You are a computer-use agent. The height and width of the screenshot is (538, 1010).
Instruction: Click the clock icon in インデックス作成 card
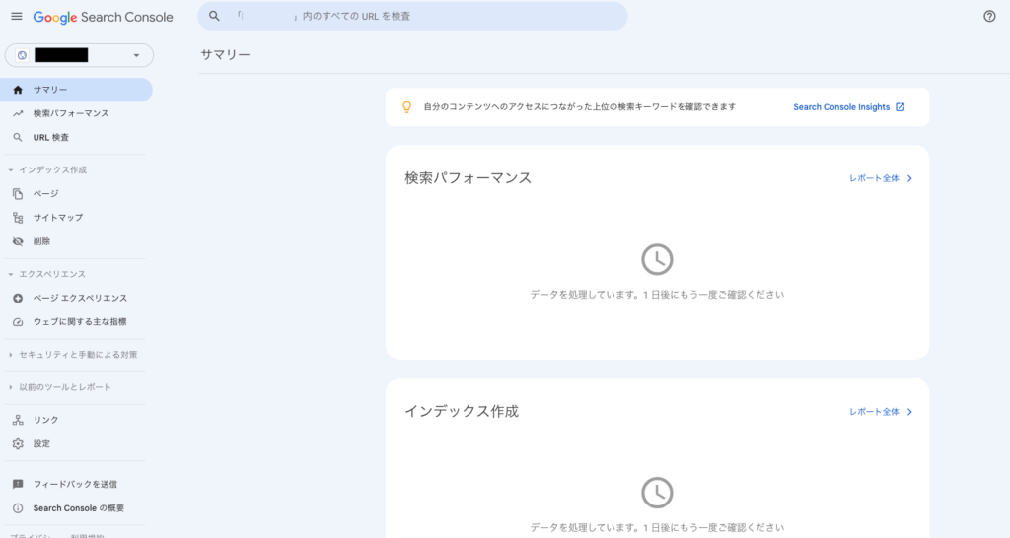[657, 493]
